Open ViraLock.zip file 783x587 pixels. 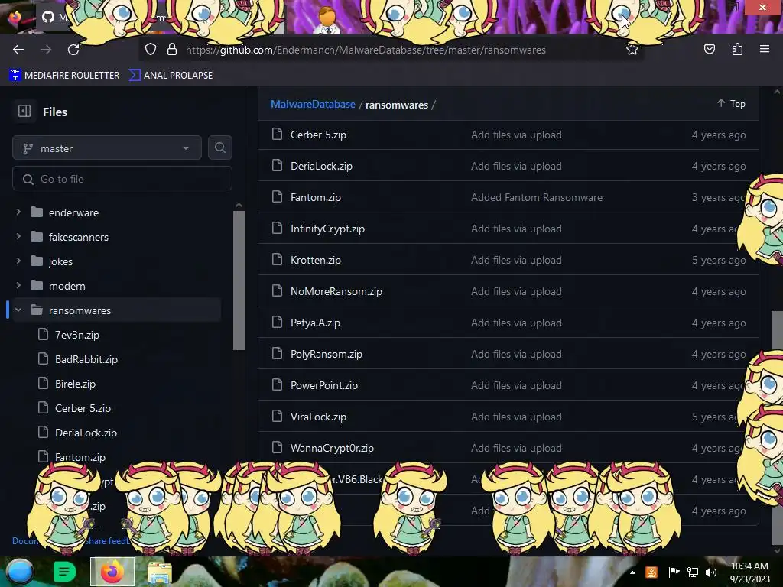pyautogui.click(x=318, y=417)
